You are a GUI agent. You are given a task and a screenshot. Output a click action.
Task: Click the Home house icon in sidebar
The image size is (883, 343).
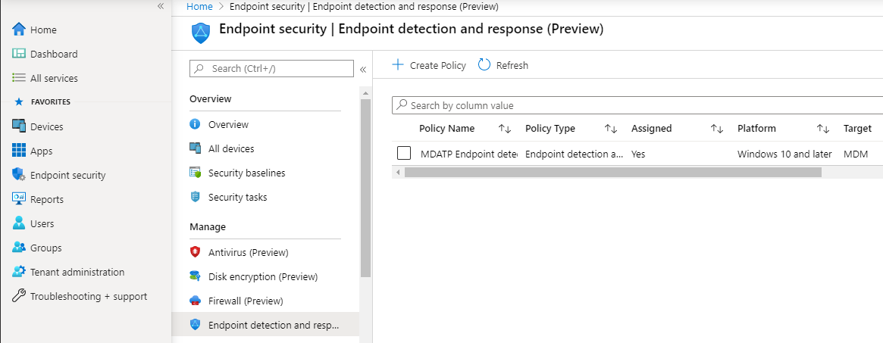[x=19, y=30]
